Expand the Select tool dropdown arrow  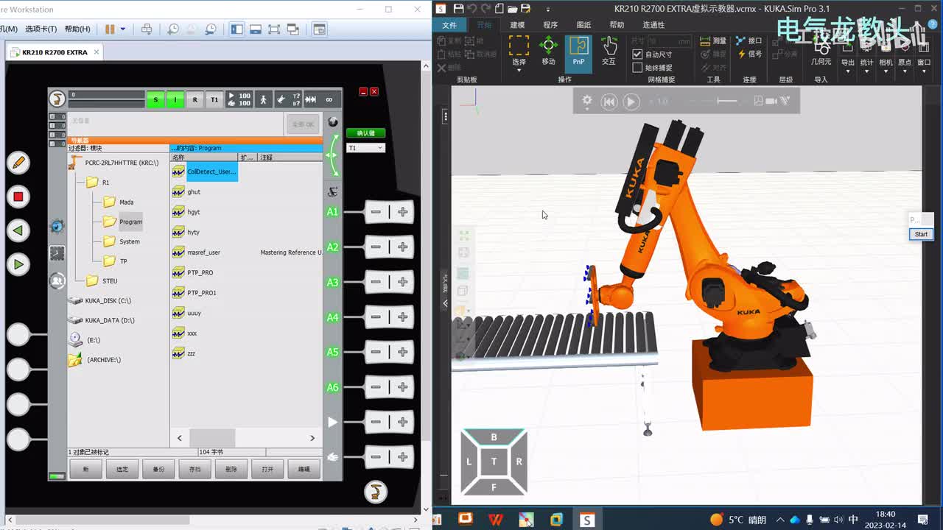(x=519, y=71)
